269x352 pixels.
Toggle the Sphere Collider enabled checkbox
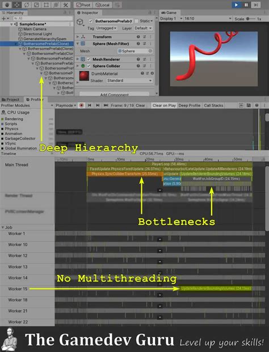89,66
